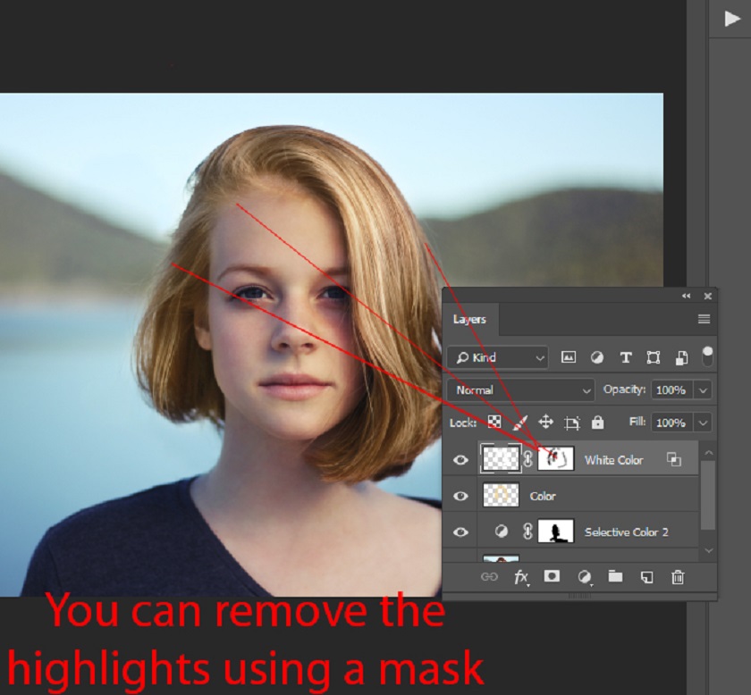Hide the Color layer

pyautogui.click(x=460, y=496)
